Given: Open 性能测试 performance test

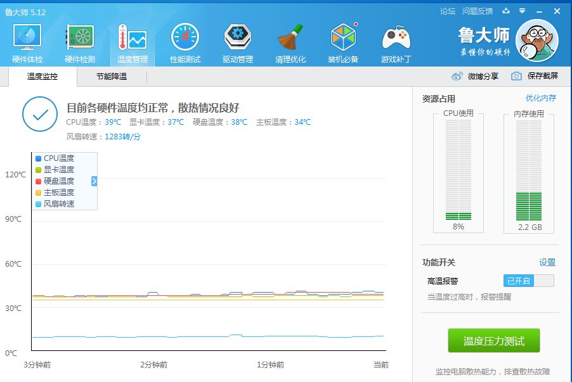Looking at the screenshot, I should point(185,41).
